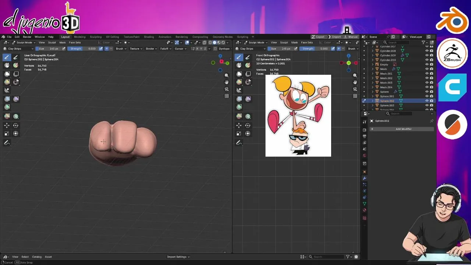This screenshot has width=471, height=265.
Task: Toggle the Dyntopo checkbox
Action: click(x=215, y=49)
